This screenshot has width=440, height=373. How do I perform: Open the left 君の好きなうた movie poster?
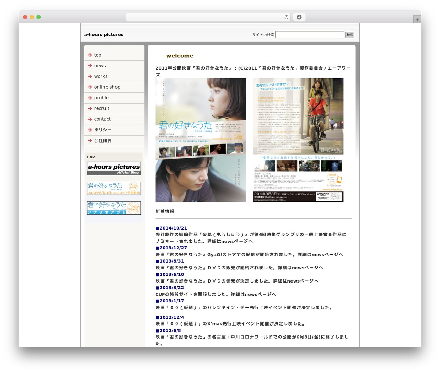201,140
